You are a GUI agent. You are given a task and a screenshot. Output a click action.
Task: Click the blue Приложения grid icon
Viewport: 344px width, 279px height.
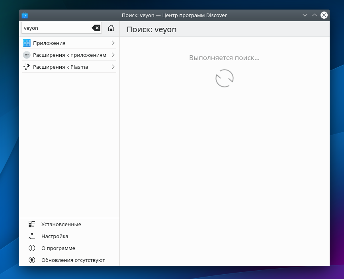pyautogui.click(x=27, y=43)
